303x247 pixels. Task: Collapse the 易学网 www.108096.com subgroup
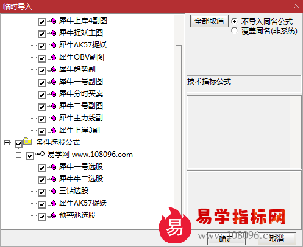(x=18, y=155)
